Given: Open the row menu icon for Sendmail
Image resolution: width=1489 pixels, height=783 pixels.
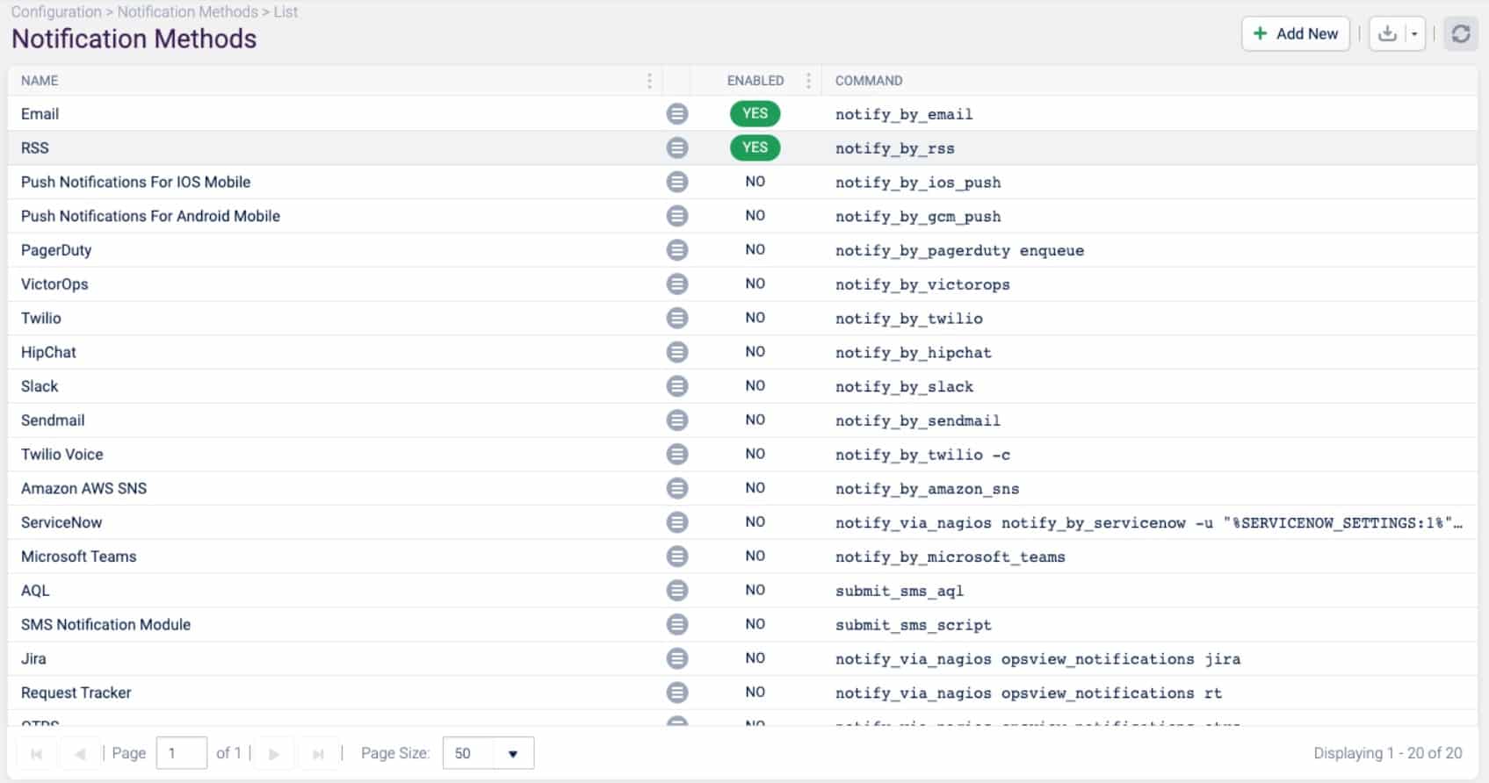Looking at the screenshot, I should click(676, 420).
